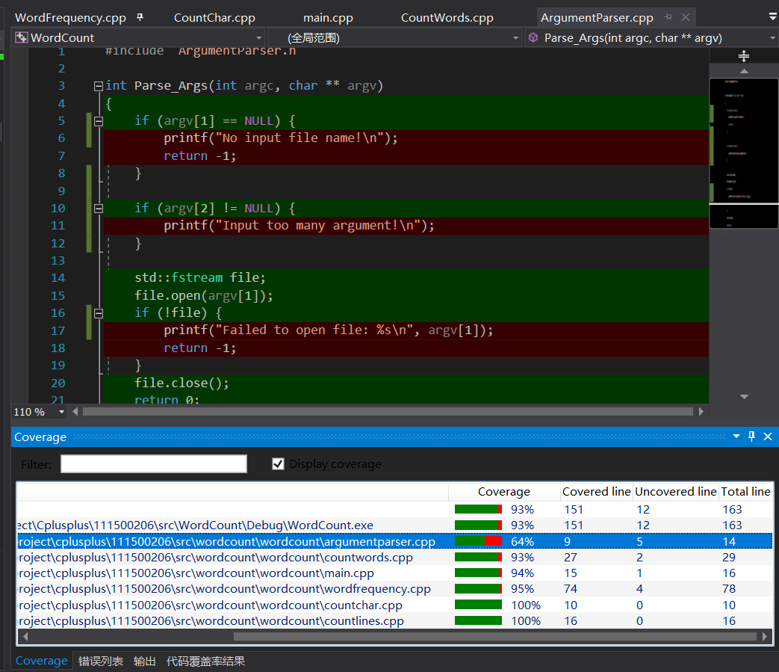Close the Coverage panel
Viewport: 779px width, 672px height.
tap(768, 437)
